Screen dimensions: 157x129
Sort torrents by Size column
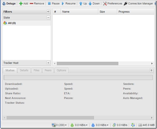click(x=108, y=12)
